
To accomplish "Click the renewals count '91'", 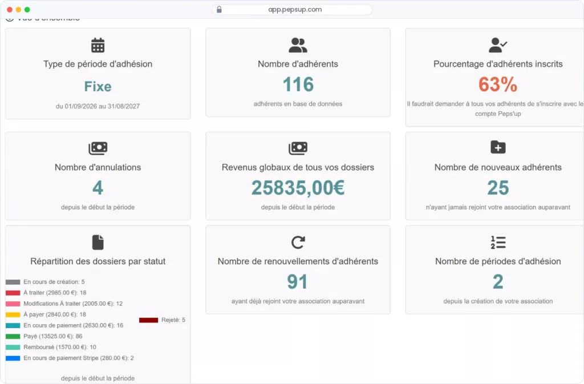I will (x=297, y=281).
